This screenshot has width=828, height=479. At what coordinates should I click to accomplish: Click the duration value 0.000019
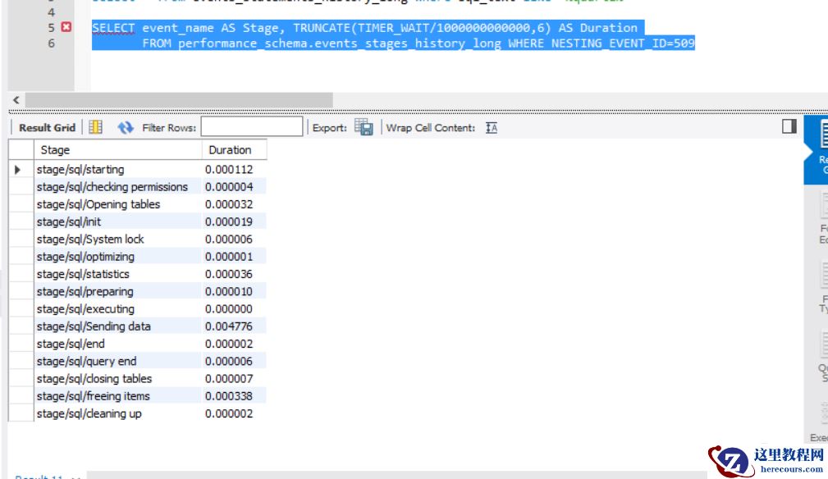[229, 221]
